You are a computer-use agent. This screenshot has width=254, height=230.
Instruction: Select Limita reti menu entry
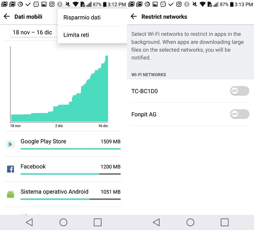[92, 35]
